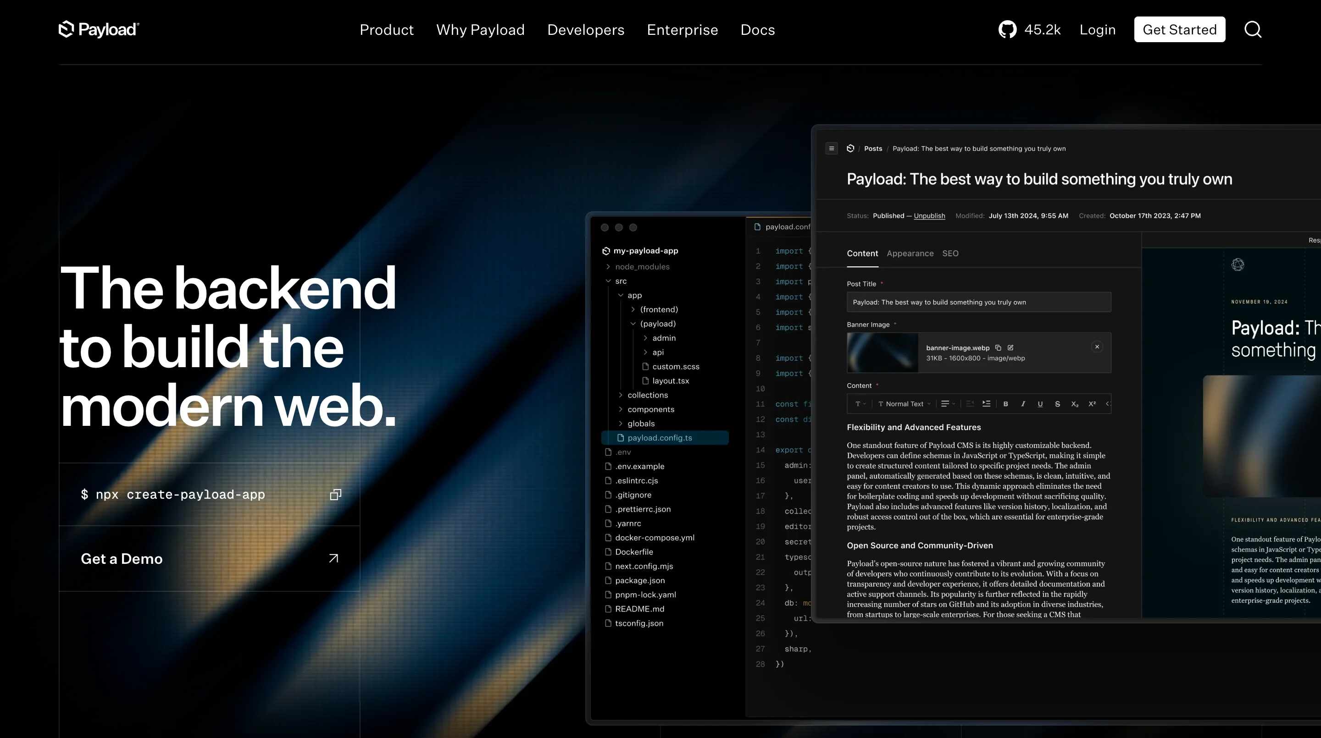Expand the node_modules folder
The width and height of the screenshot is (1321, 738).
click(608, 266)
